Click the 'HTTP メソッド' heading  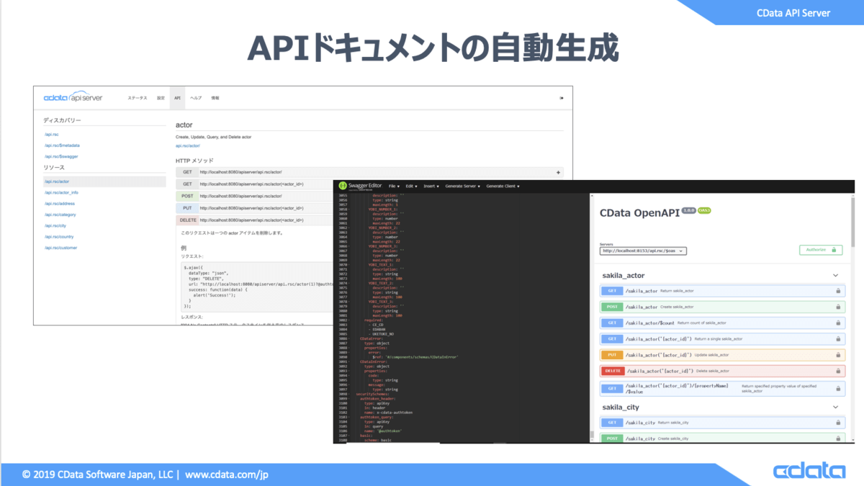coord(194,161)
